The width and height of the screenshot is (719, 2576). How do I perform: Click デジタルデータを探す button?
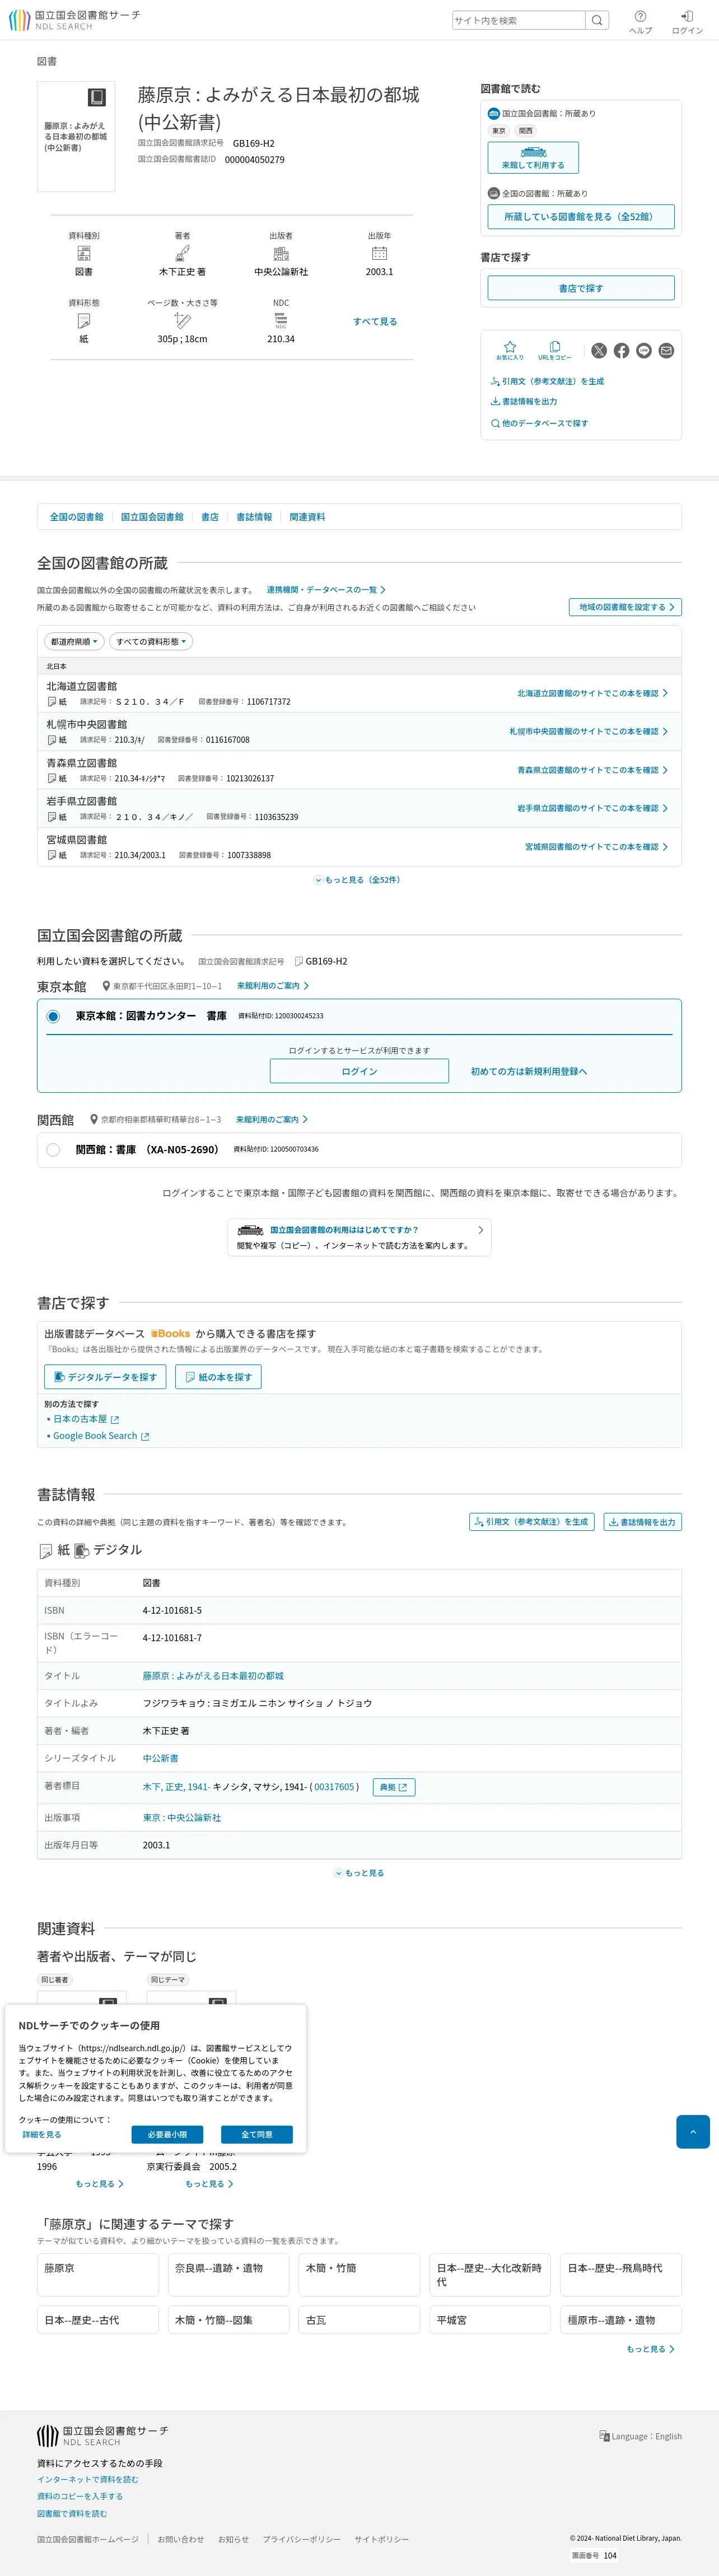pos(105,1377)
